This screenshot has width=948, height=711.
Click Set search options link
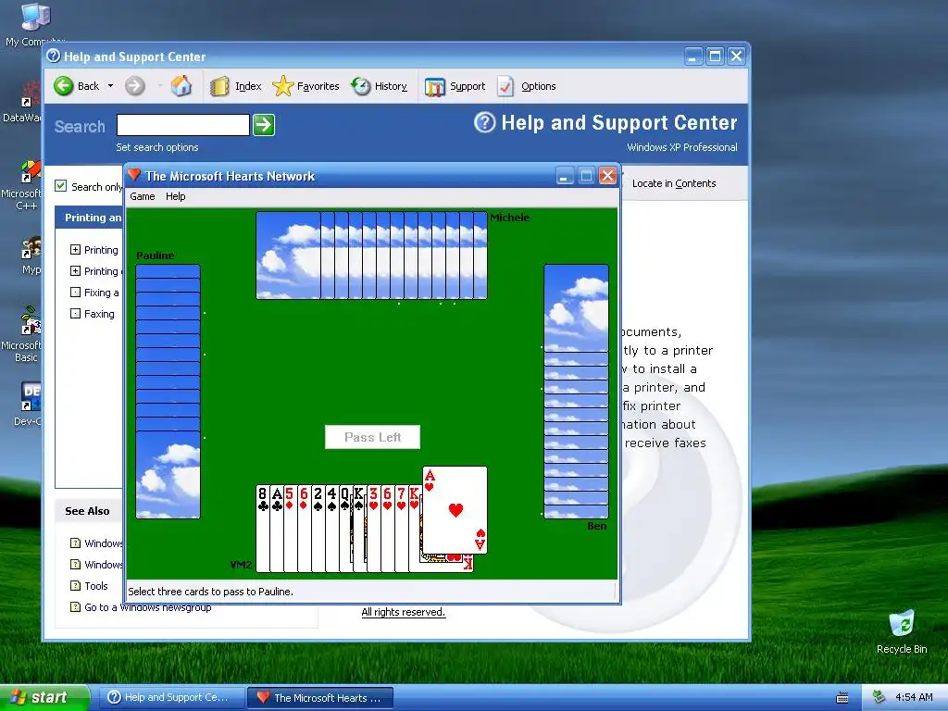(x=157, y=147)
